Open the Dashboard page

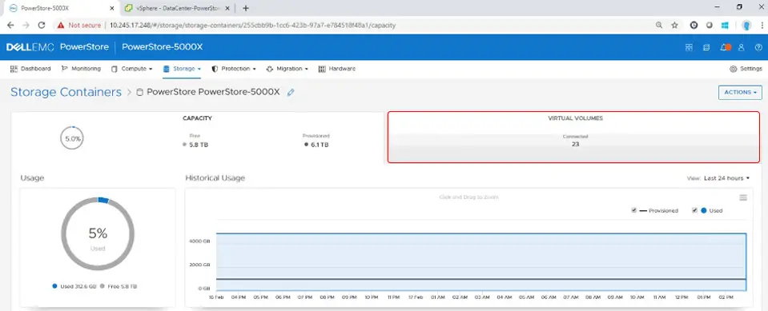(30, 69)
